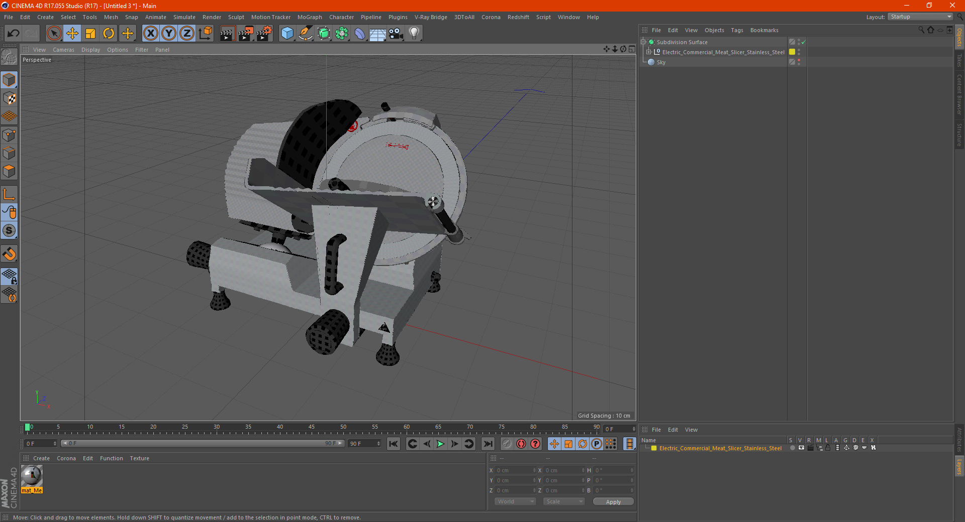The height and width of the screenshot is (522, 965).
Task: Activate the Move tool in top toolbar
Action: (x=72, y=34)
